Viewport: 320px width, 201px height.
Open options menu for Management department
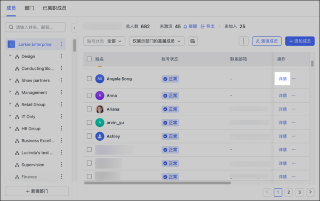(x=61, y=92)
